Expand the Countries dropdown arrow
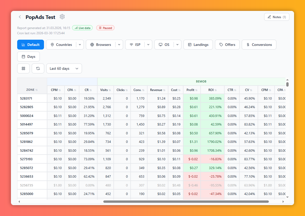The image size is (305, 216). (80, 45)
